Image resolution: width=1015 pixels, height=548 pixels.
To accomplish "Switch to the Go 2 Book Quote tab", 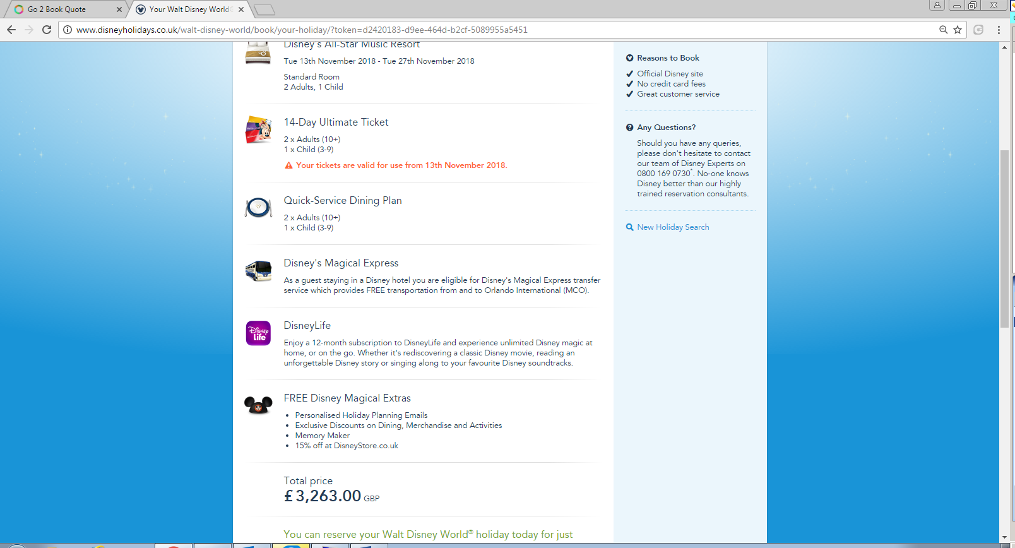I will tap(66, 9).
